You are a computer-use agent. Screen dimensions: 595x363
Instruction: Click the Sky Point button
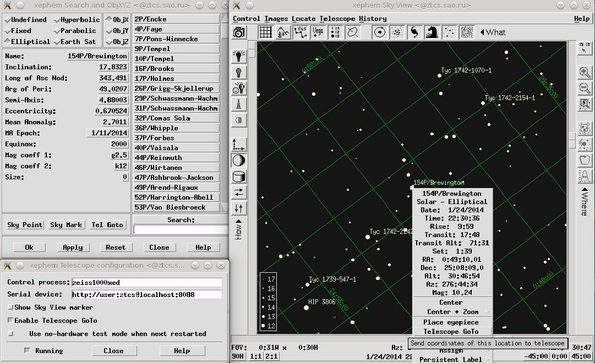[x=25, y=225]
